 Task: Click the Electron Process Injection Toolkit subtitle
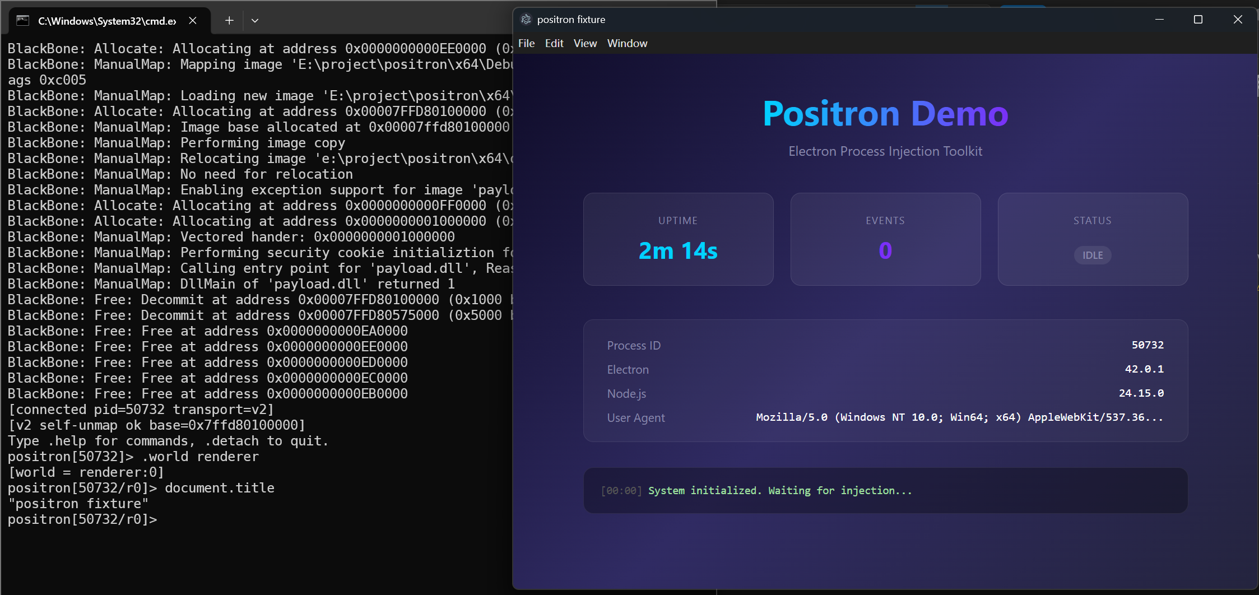tap(885, 151)
